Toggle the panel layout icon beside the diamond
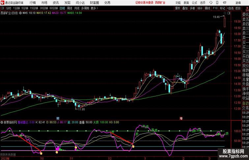249x160 pixels. [x=229, y=13]
